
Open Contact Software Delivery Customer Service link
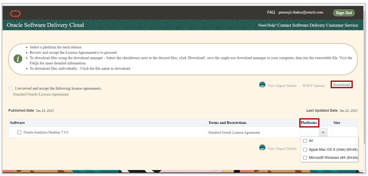[x=317, y=25]
